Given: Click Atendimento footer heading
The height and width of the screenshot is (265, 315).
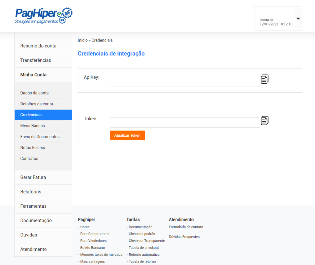Looking at the screenshot, I should coord(181,219).
